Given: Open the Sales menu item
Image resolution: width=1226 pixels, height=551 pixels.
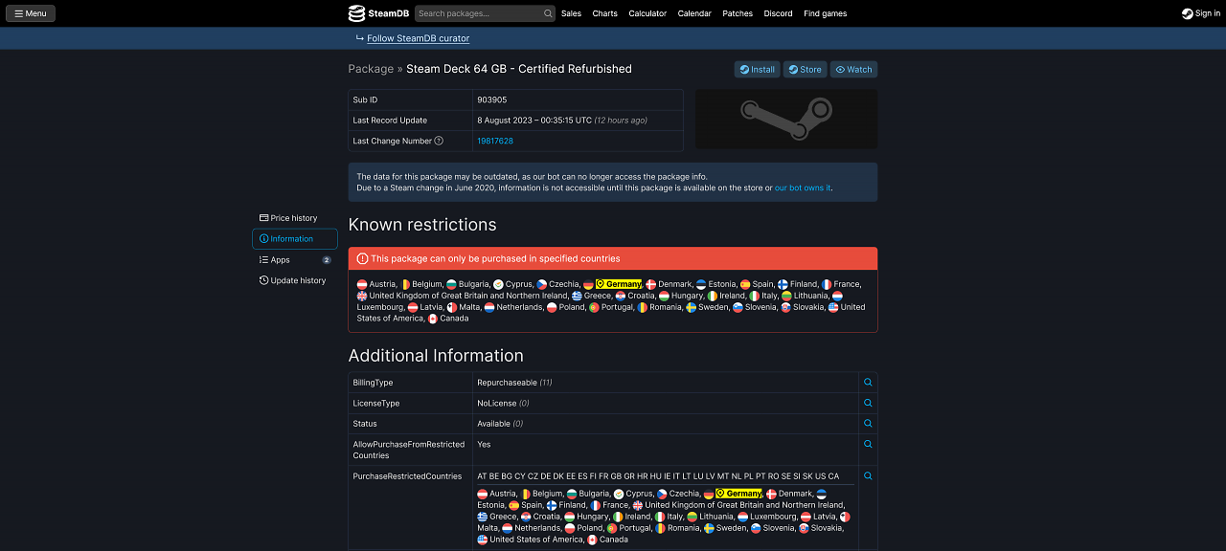Looking at the screenshot, I should pyautogui.click(x=571, y=13).
